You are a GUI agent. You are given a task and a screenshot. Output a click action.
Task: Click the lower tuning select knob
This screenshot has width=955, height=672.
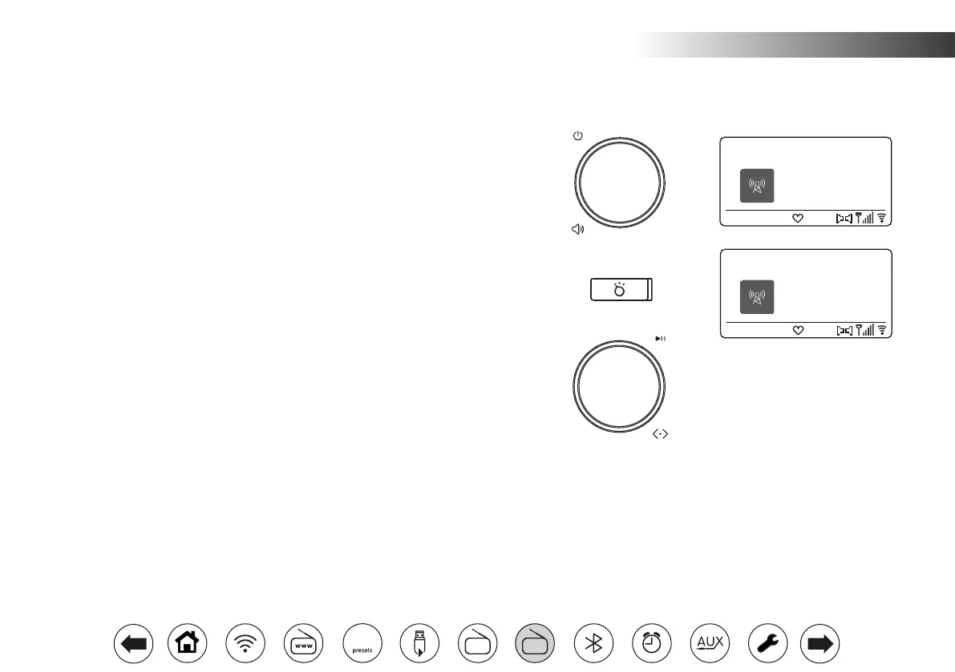[619, 386]
